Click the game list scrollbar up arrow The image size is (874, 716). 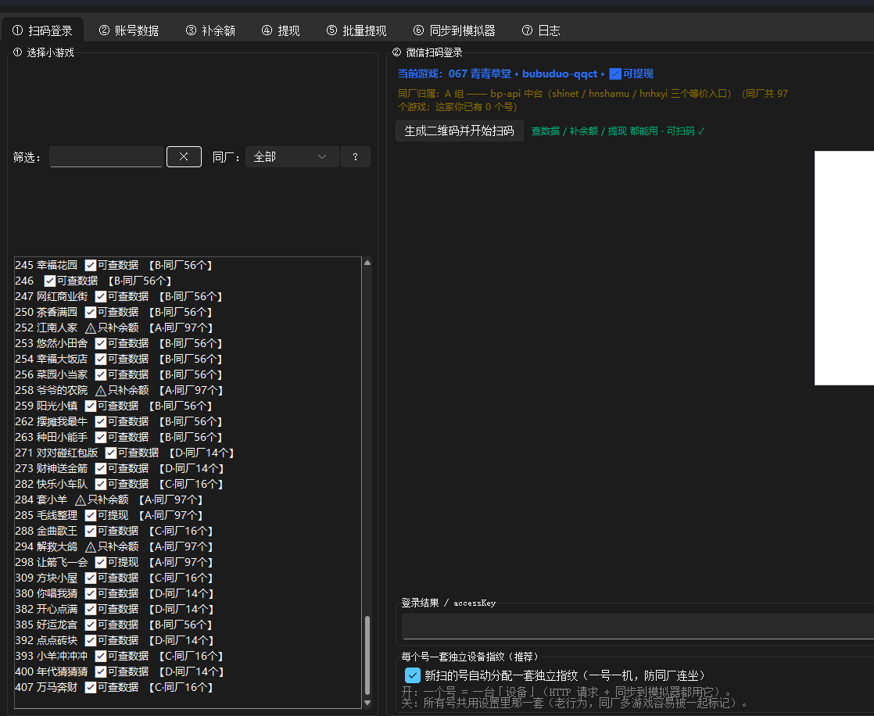[367, 263]
